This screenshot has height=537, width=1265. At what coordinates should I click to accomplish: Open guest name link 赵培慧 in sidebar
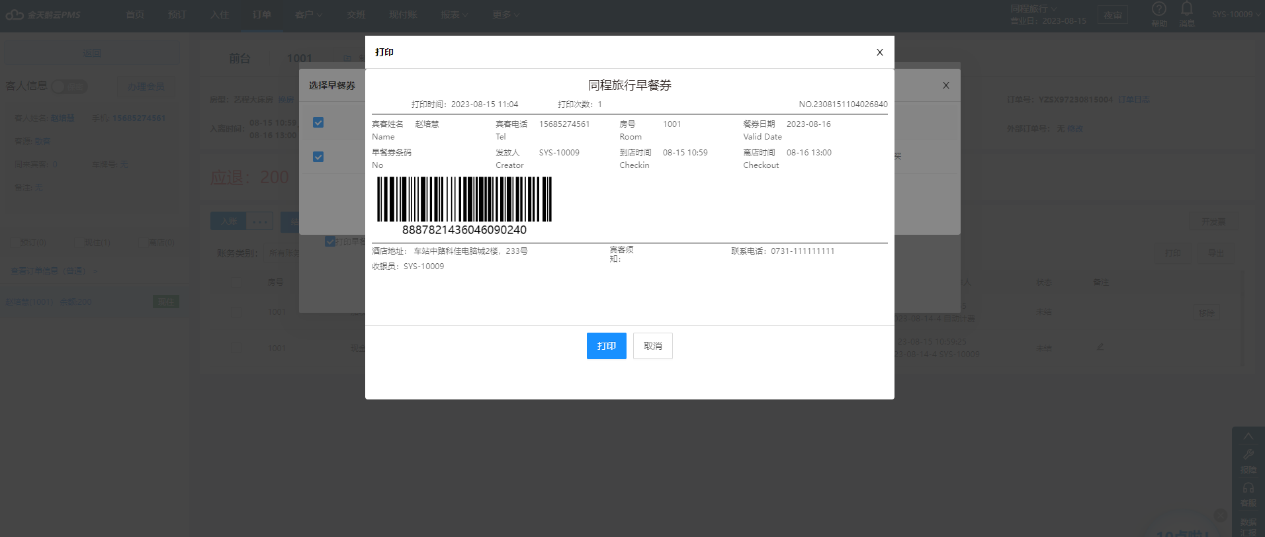63,118
